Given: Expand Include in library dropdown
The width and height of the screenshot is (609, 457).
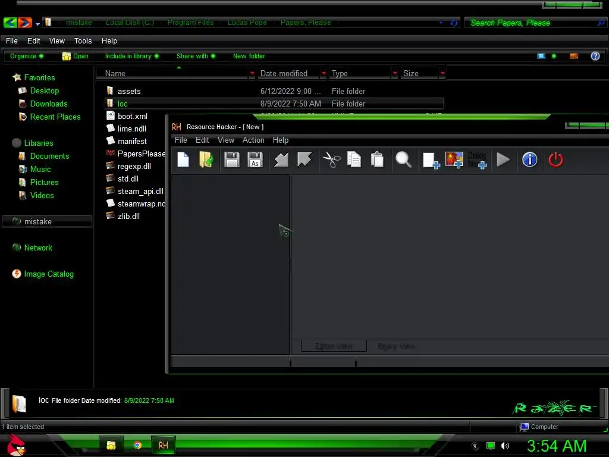Looking at the screenshot, I should pos(132,57).
